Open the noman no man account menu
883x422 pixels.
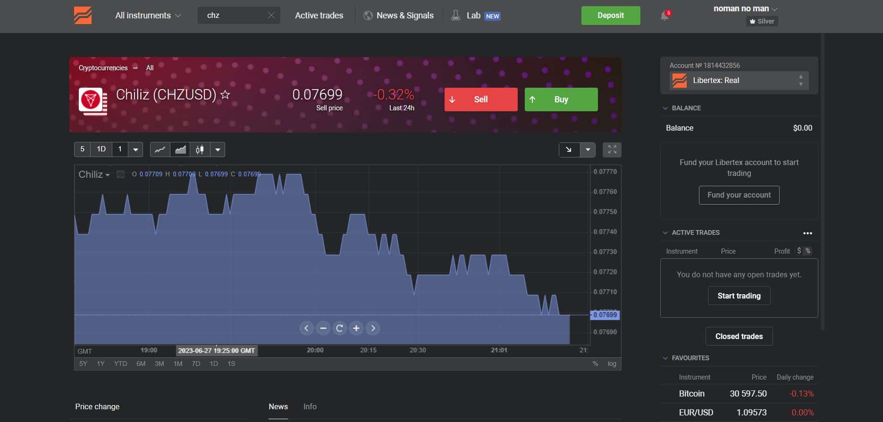click(x=745, y=8)
